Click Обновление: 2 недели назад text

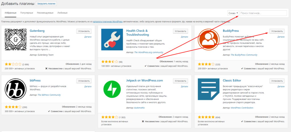[x=173, y=117]
